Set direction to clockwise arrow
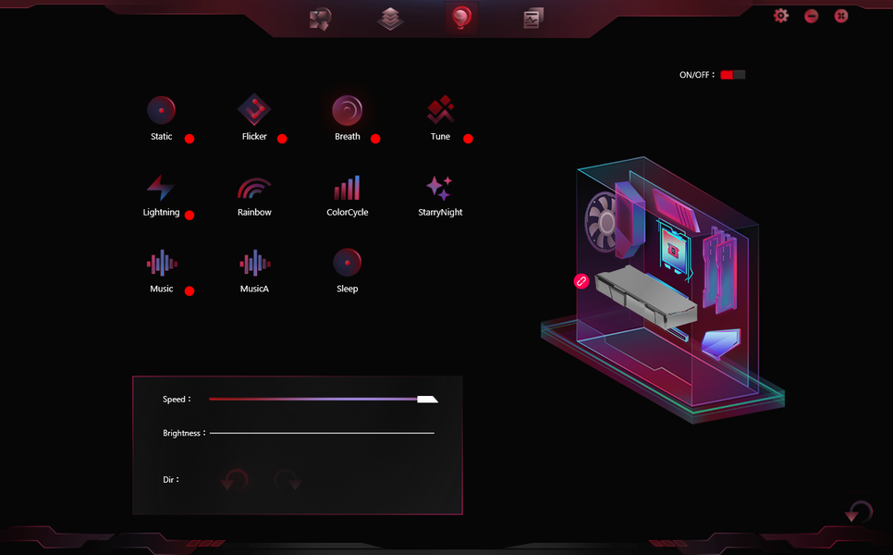The image size is (893, 555). click(x=287, y=480)
